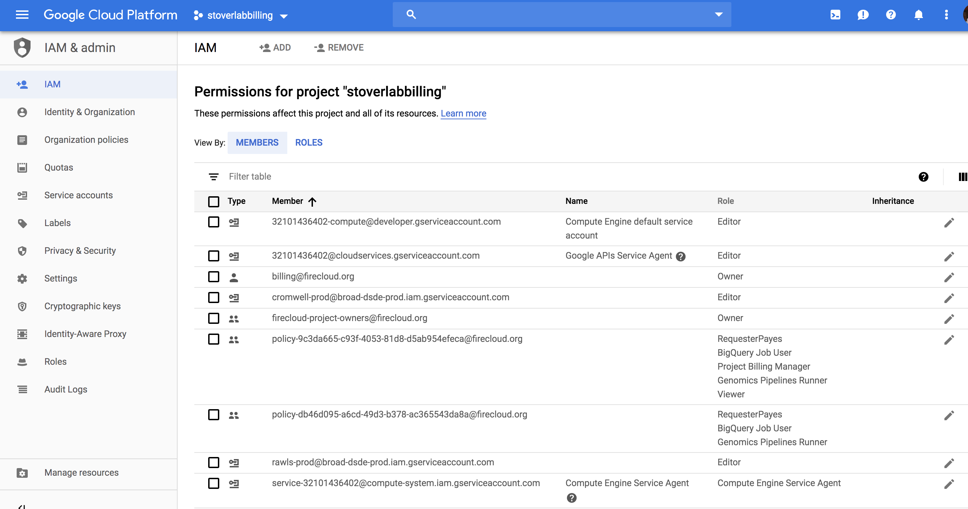Image resolution: width=968 pixels, height=509 pixels.
Task: Switch view to MEMBERS tab
Action: (257, 143)
